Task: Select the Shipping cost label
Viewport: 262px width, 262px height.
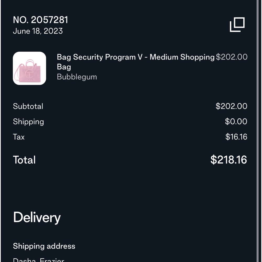Action: 28,122
